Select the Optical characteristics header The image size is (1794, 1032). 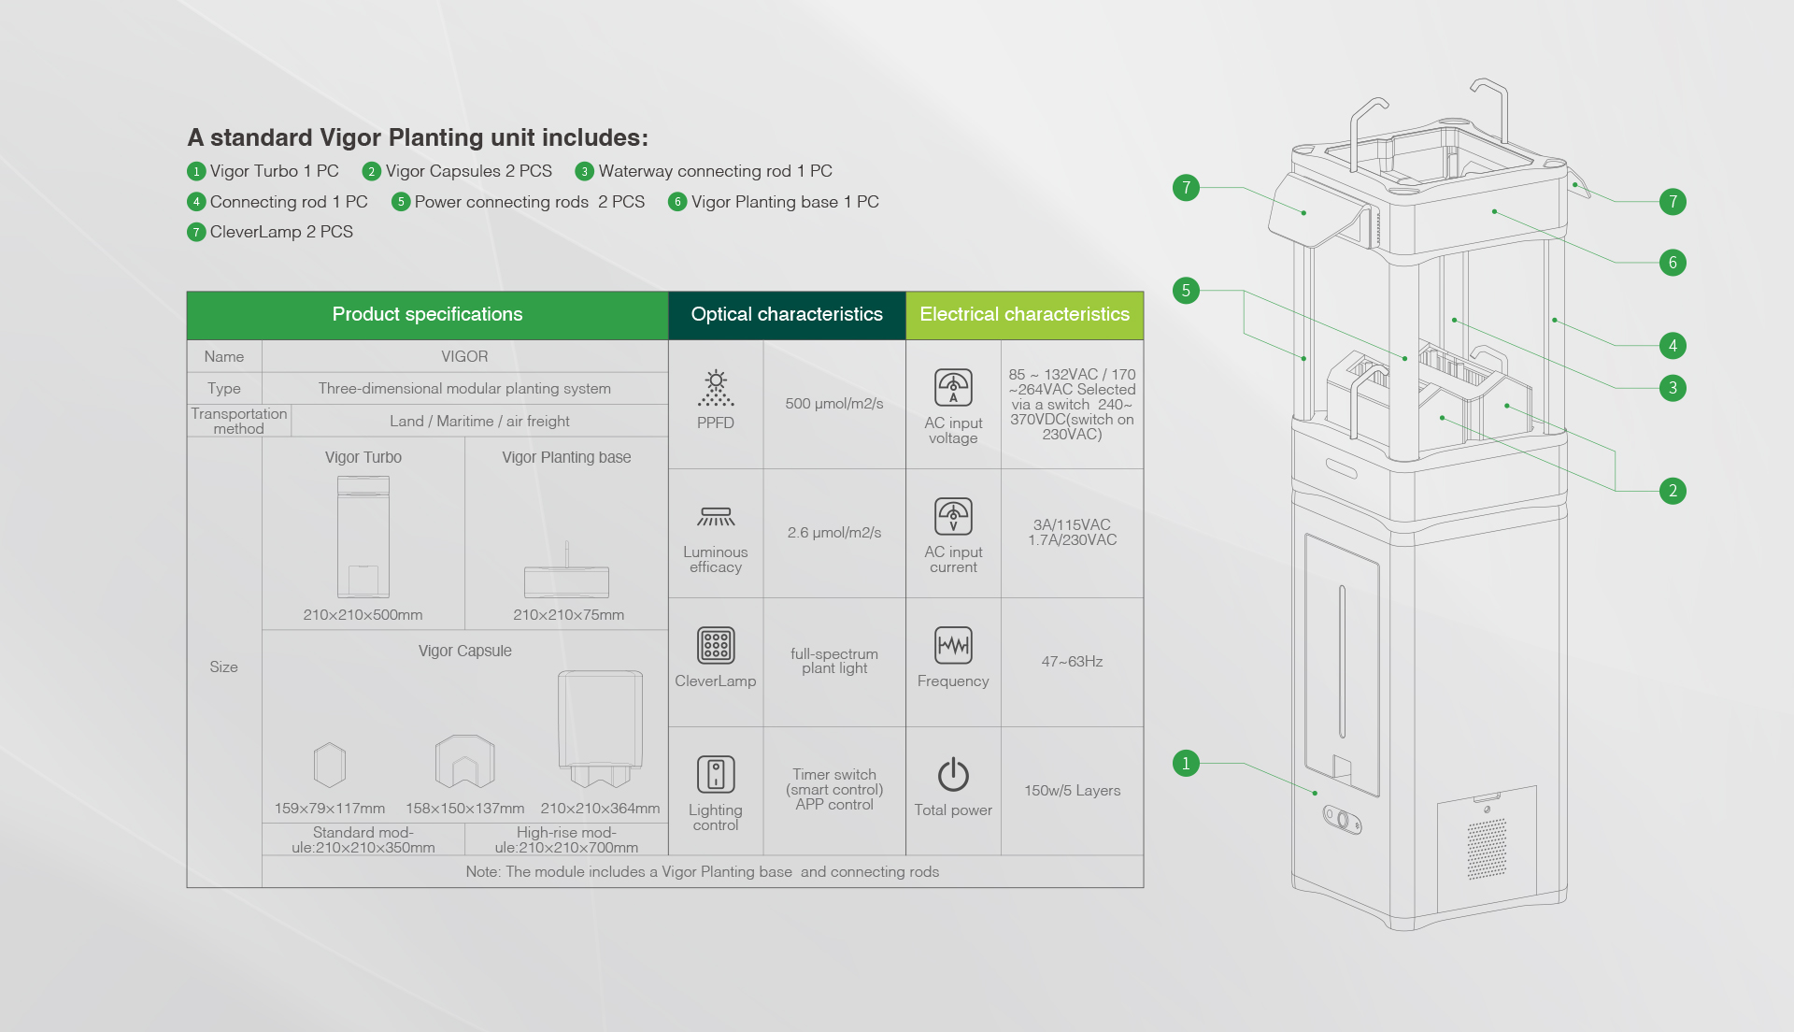[x=787, y=315]
